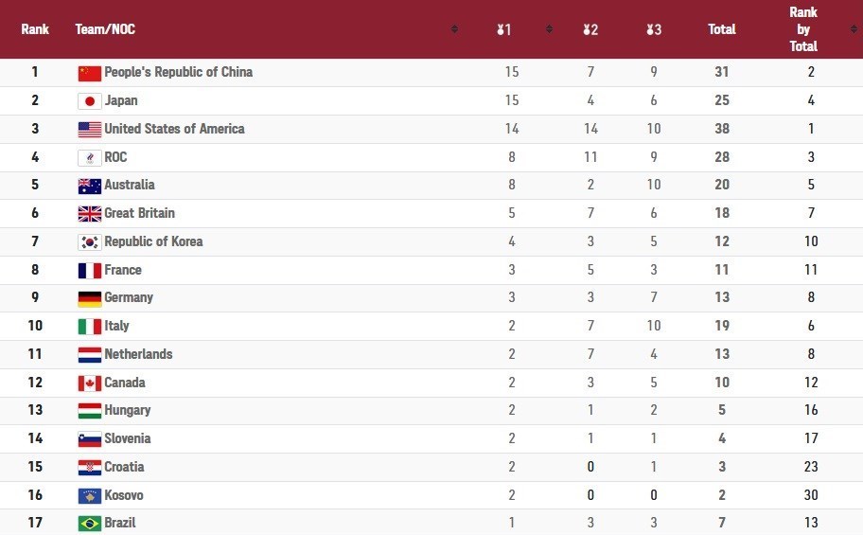Click the Brazil flag icon
Screen dimensions: 863x535
tap(89, 524)
